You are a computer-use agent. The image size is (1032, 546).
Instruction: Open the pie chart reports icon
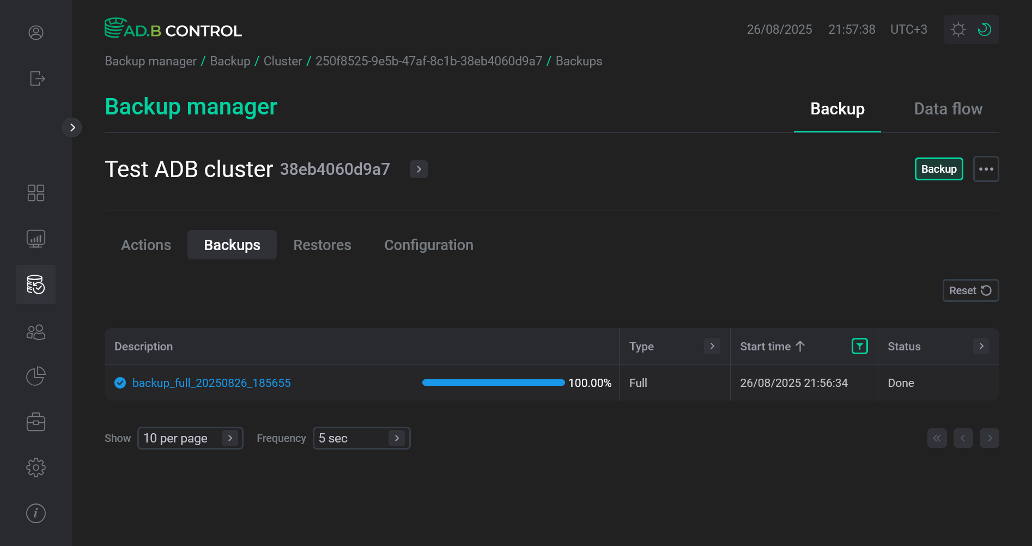coord(35,376)
